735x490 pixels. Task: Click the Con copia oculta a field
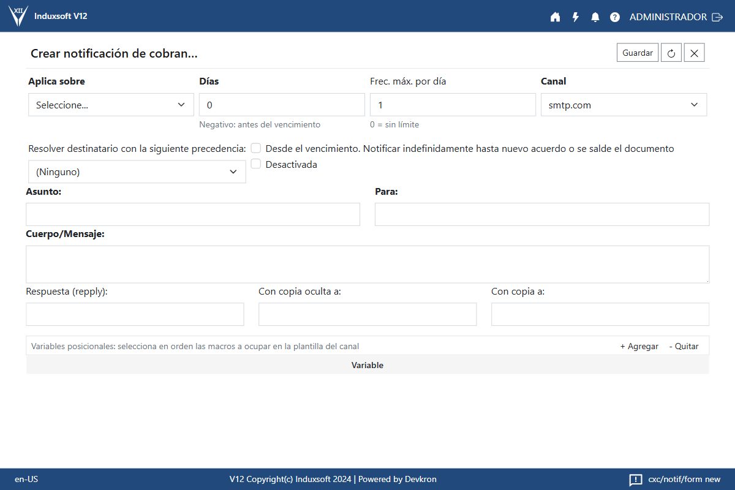pyautogui.click(x=367, y=314)
